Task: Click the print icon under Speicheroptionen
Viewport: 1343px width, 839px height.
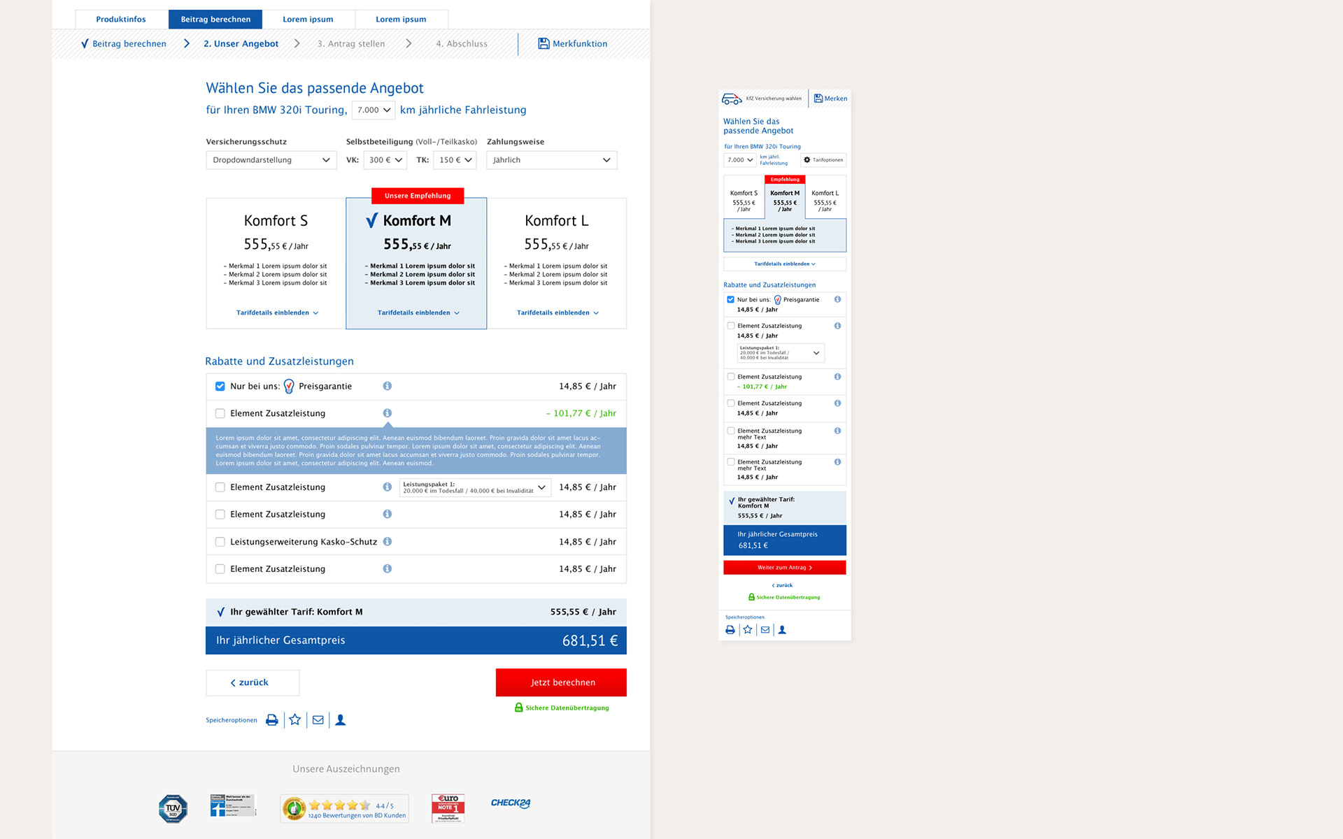Action: pyautogui.click(x=272, y=720)
